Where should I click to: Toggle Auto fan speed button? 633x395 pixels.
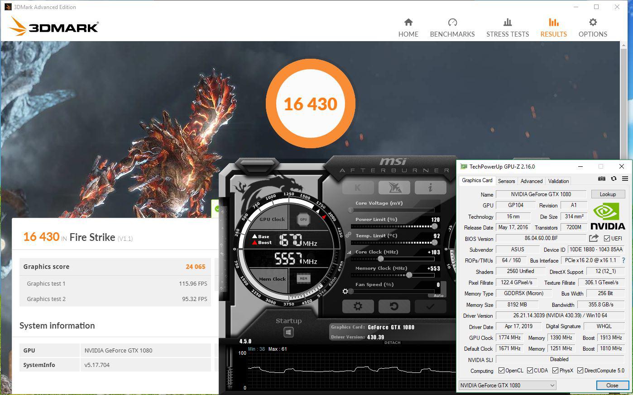438,296
